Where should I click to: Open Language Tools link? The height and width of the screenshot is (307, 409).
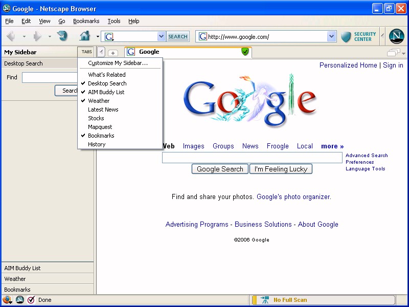(x=365, y=169)
